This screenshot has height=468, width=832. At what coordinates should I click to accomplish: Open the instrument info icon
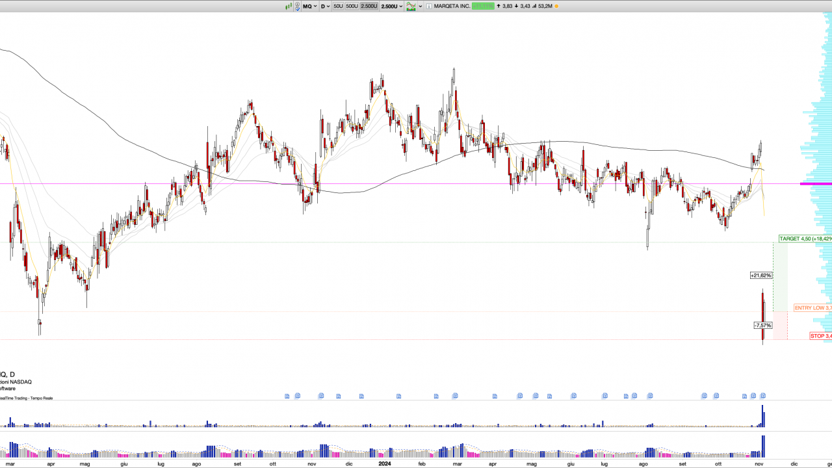(429, 6)
